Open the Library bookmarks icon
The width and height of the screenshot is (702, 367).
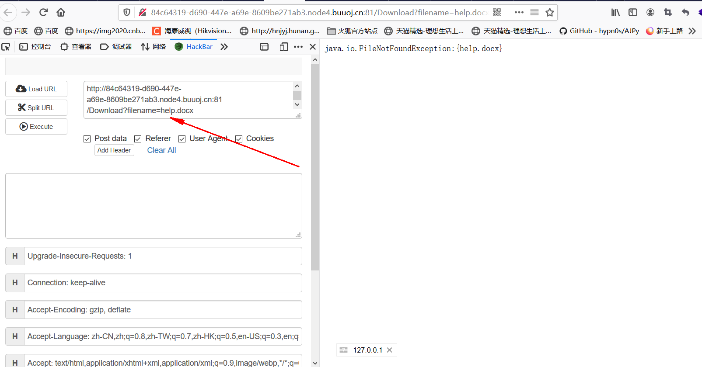click(x=615, y=13)
